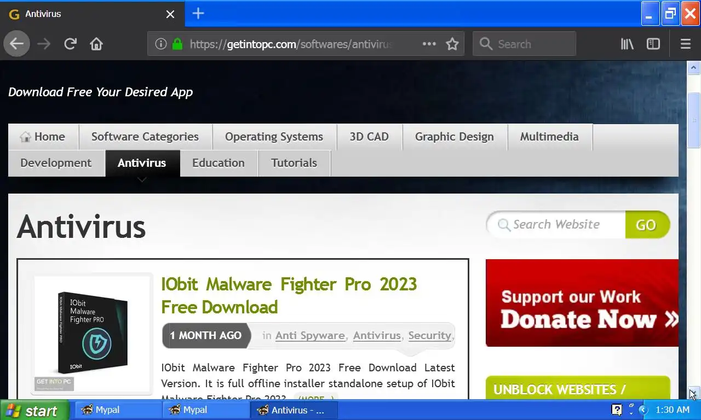Open the Education category
Image resolution: width=701 pixels, height=420 pixels.
point(219,163)
